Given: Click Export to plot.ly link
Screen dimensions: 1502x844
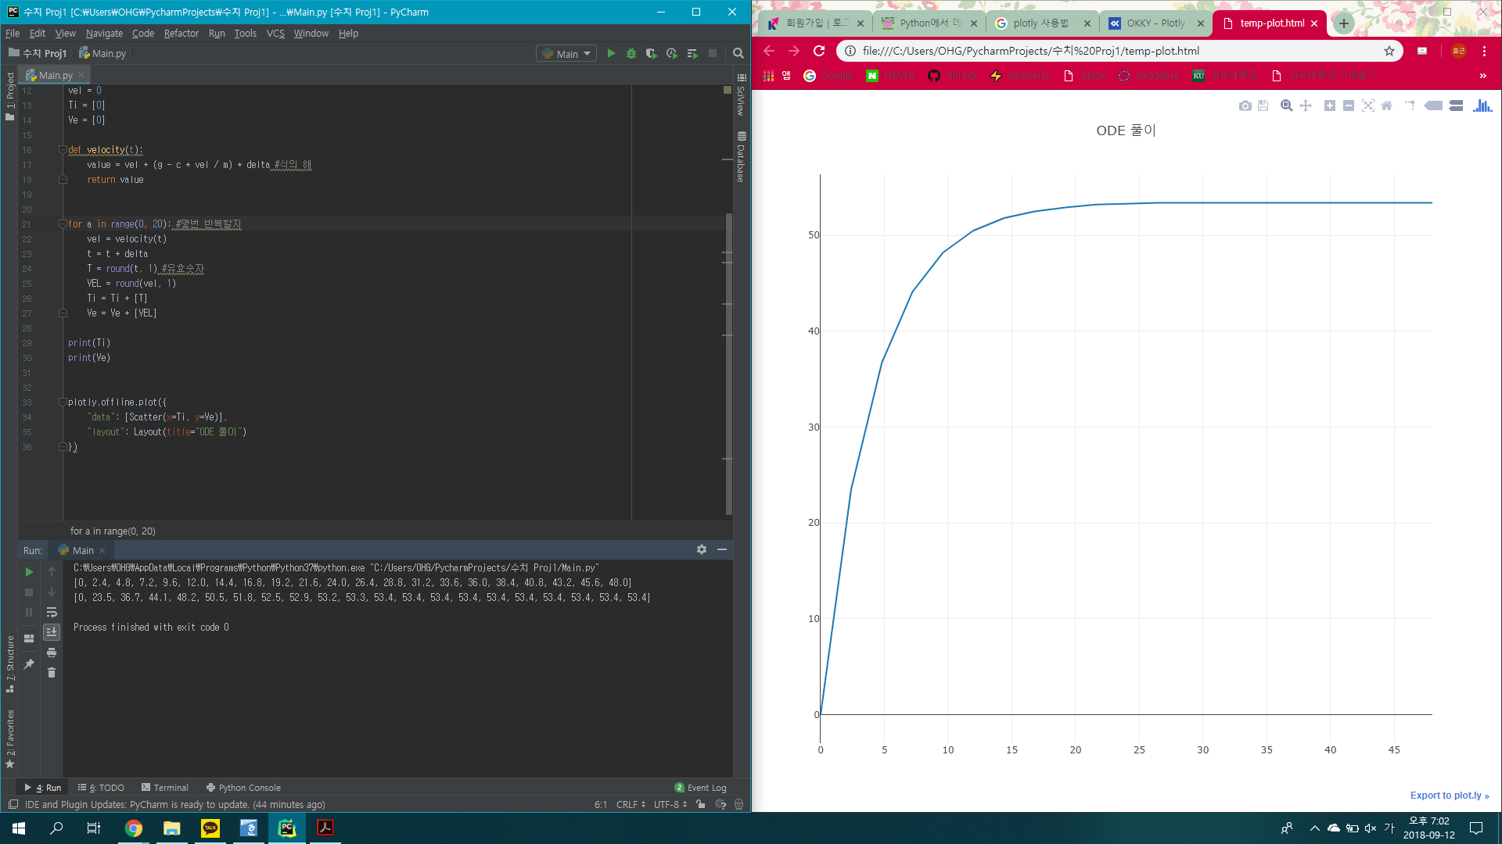Looking at the screenshot, I should coord(1450,796).
